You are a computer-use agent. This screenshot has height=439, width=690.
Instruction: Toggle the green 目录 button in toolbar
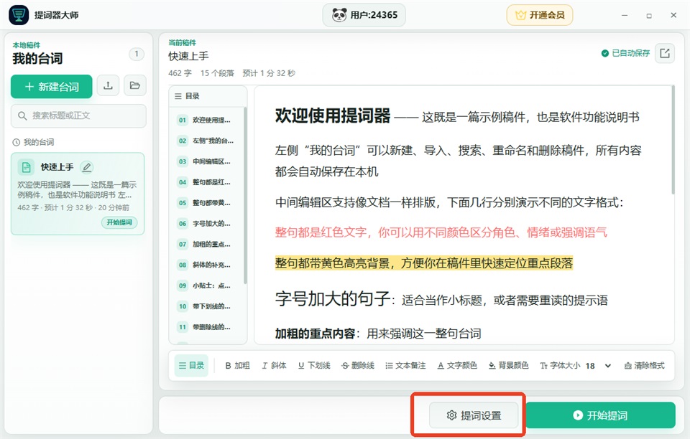tap(191, 366)
